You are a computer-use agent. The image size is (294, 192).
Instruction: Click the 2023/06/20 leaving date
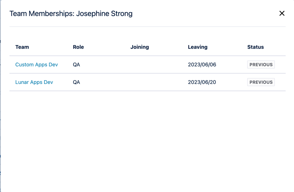202,82
